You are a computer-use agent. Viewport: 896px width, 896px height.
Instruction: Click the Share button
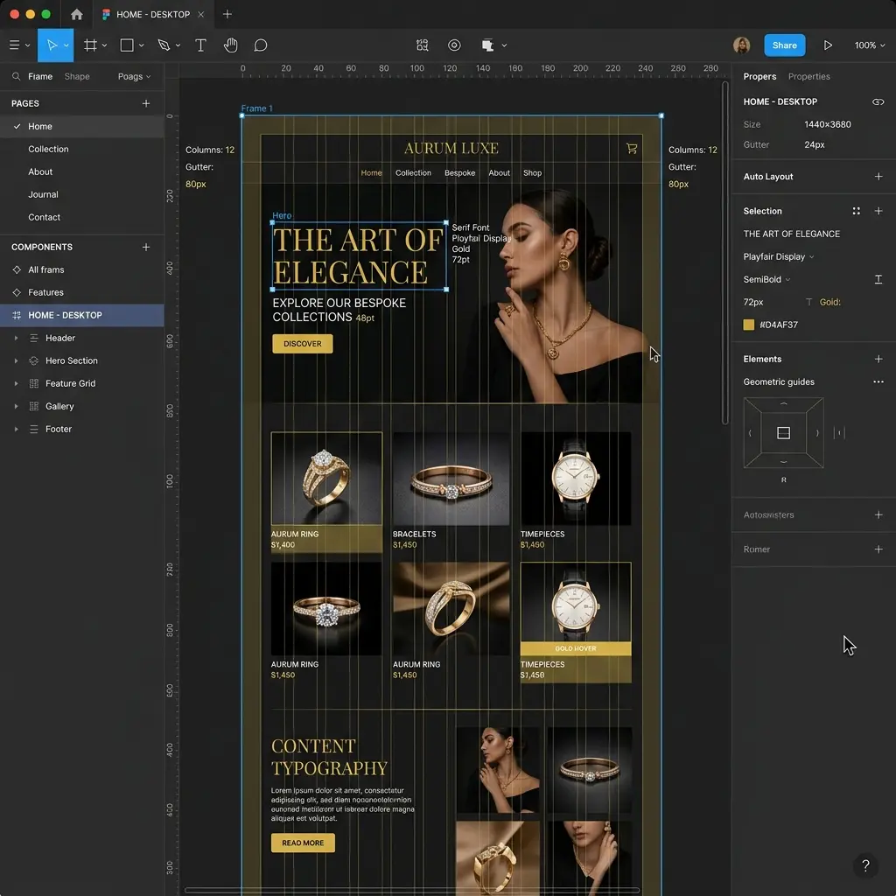[x=785, y=45]
